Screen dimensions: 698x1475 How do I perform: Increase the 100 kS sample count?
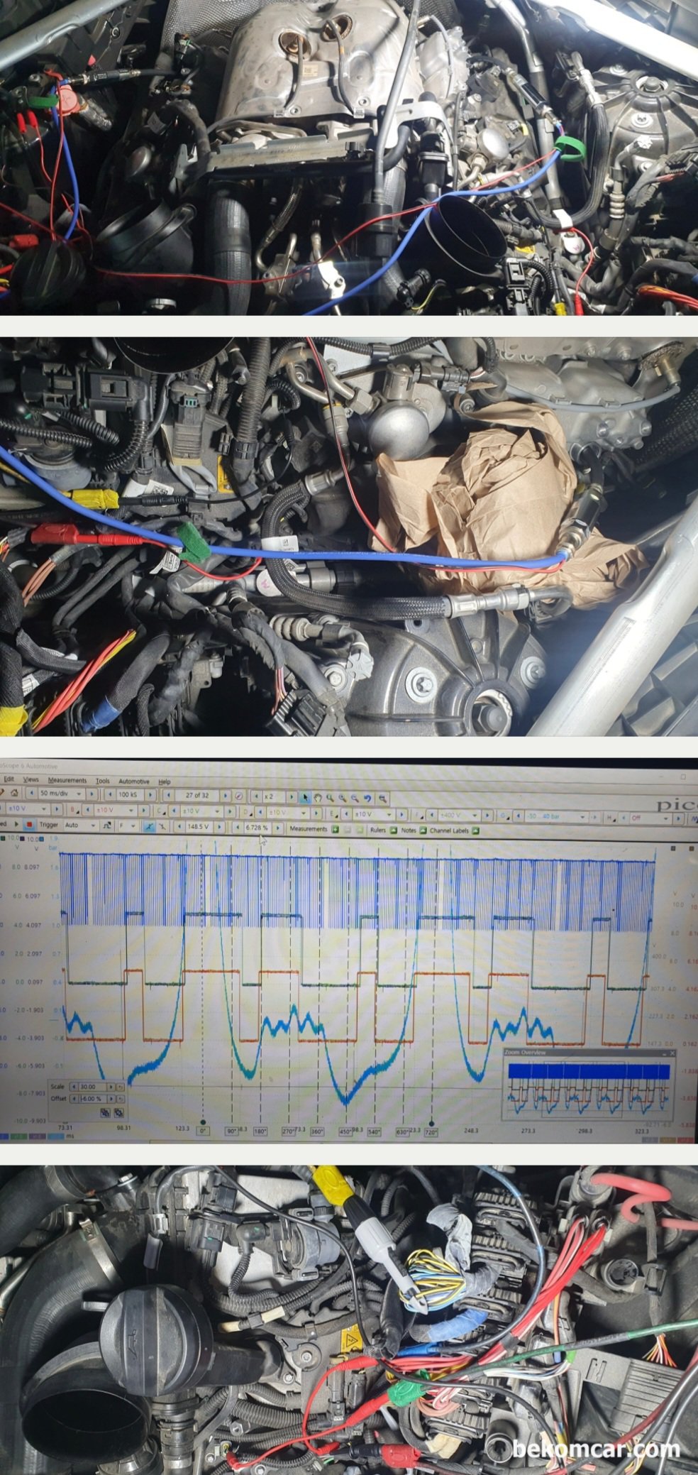point(150,795)
